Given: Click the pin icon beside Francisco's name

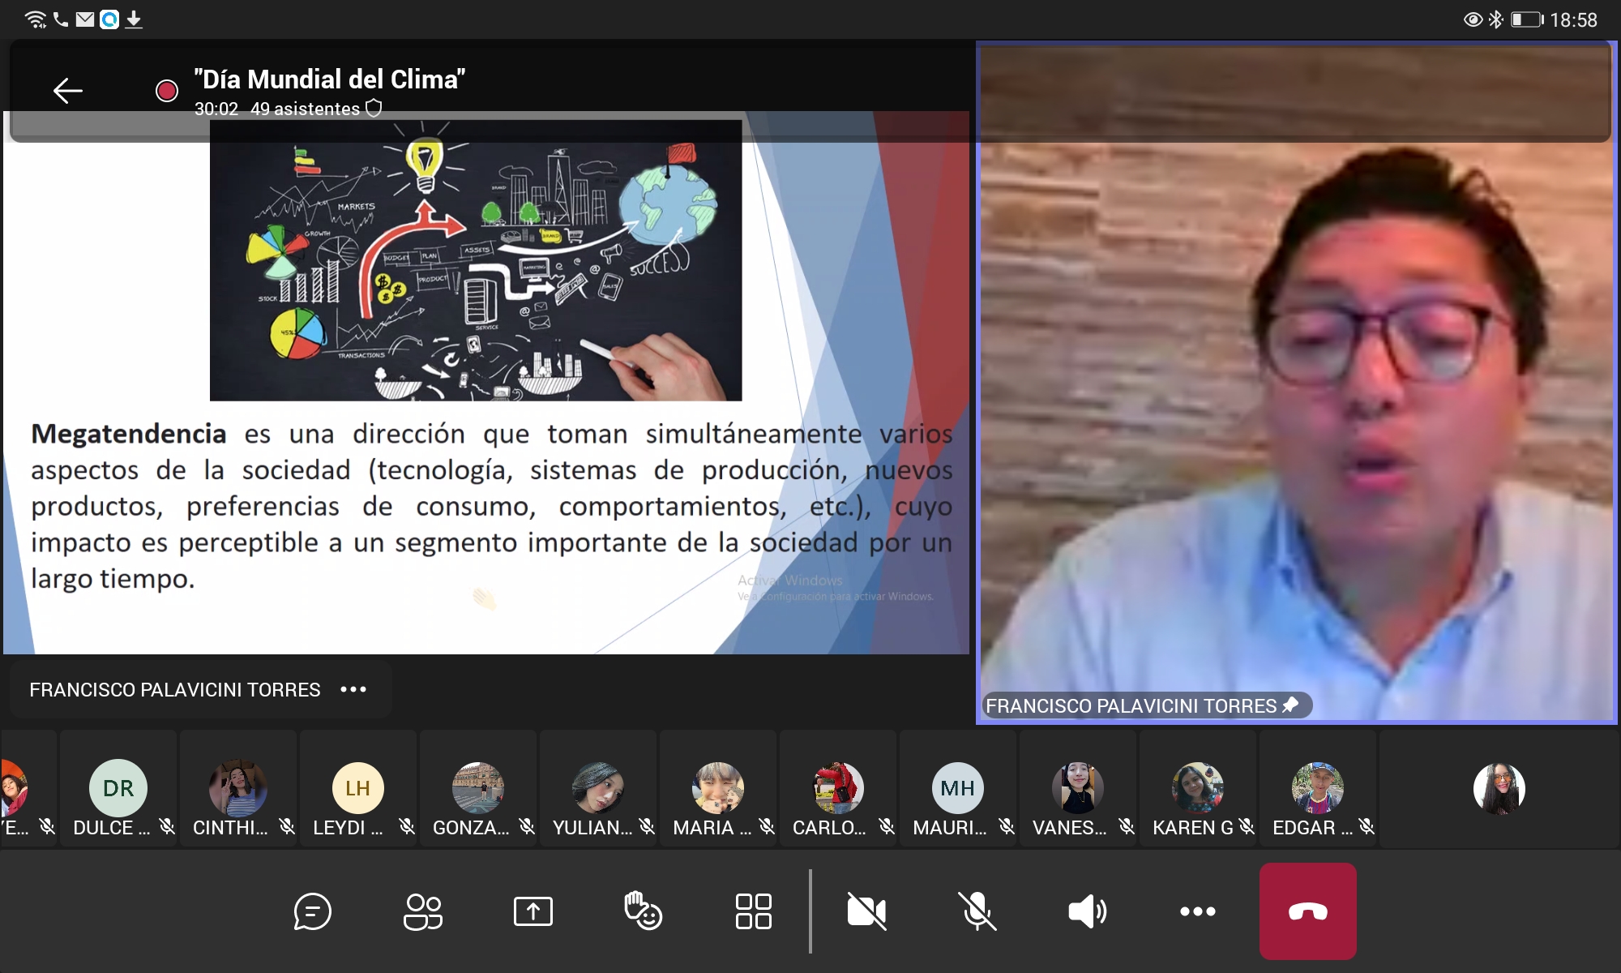Looking at the screenshot, I should click(1290, 705).
